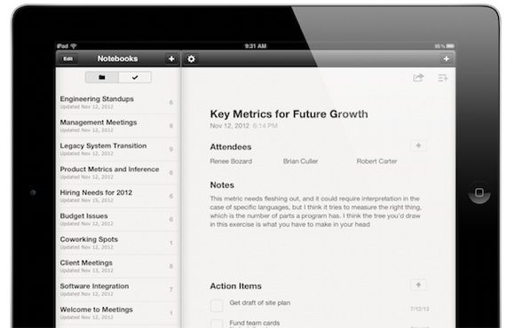Tap the Attendees section heading
The image size is (515, 328).
[x=231, y=147]
